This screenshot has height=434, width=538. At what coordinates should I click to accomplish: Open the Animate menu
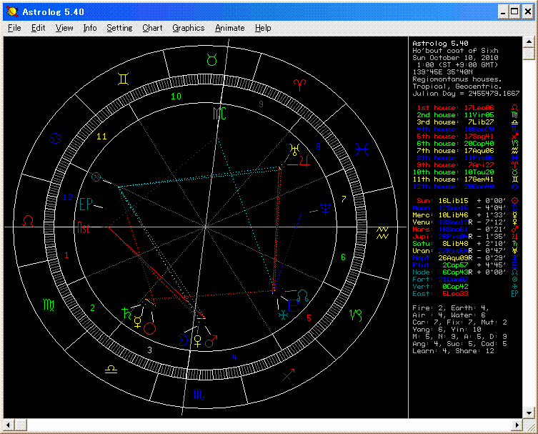pyautogui.click(x=229, y=28)
